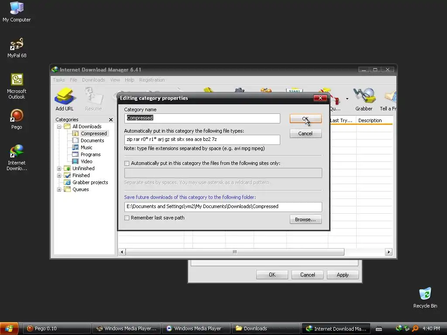Close the Categories side panel
This screenshot has height=335, width=447.
tap(110, 120)
